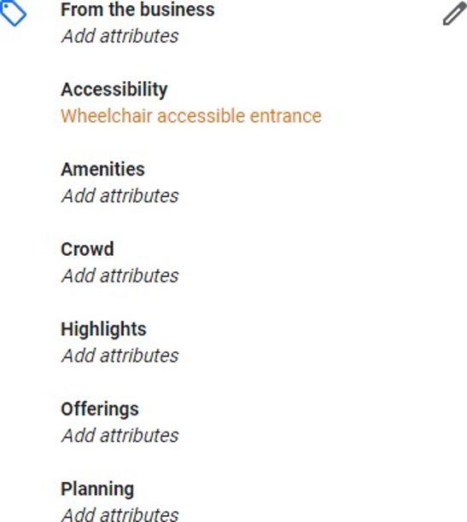467x522 pixels.
Task: Add attributes under Planning
Action: point(120,514)
